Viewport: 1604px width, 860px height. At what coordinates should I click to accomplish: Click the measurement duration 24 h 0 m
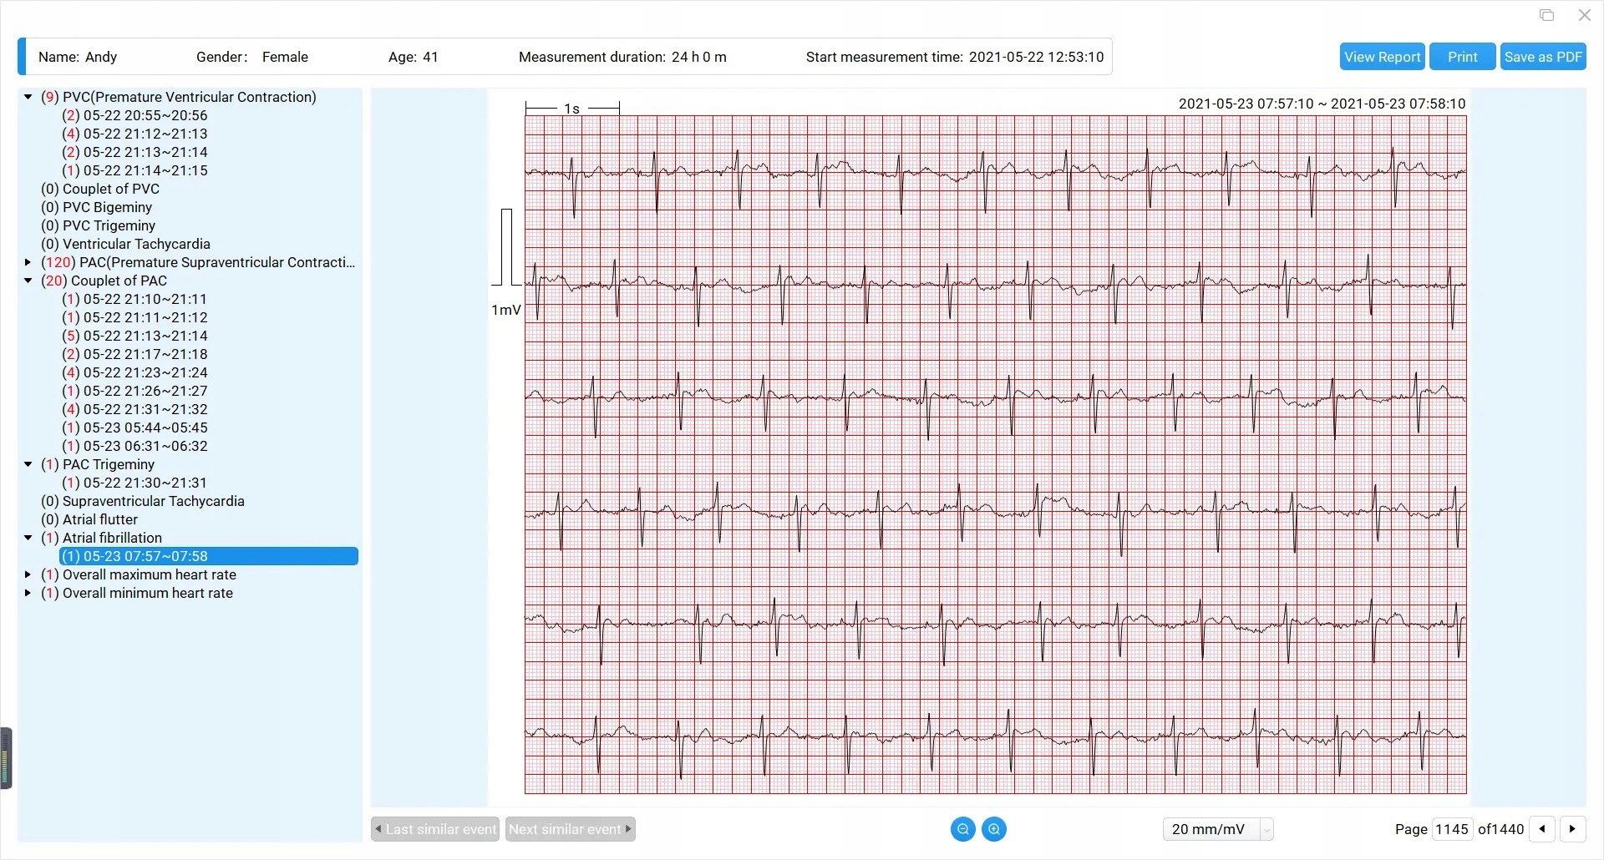[x=699, y=57]
